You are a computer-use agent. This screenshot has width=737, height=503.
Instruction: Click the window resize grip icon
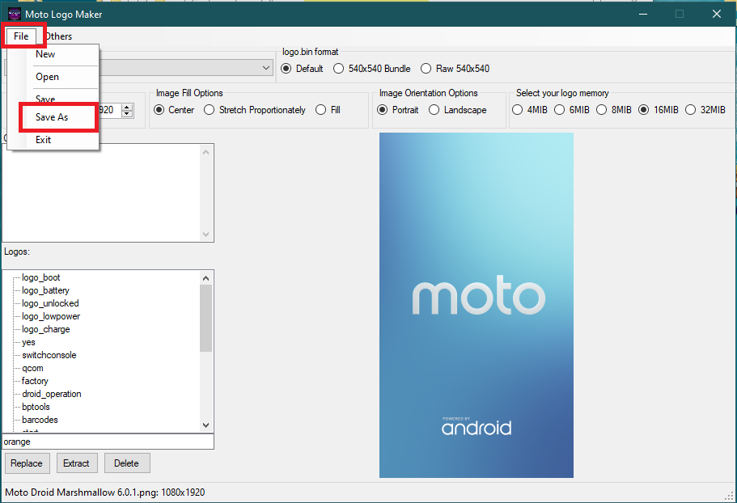729,496
